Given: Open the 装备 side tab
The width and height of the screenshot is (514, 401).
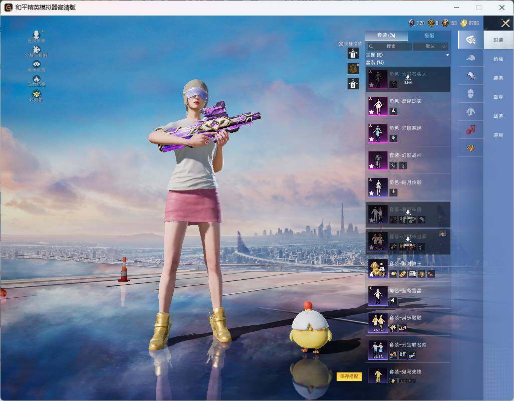Looking at the screenshot, I should 498,78.
